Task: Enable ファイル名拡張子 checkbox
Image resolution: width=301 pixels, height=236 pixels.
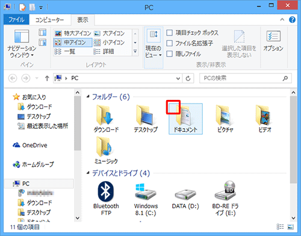Action: (169, 43)
